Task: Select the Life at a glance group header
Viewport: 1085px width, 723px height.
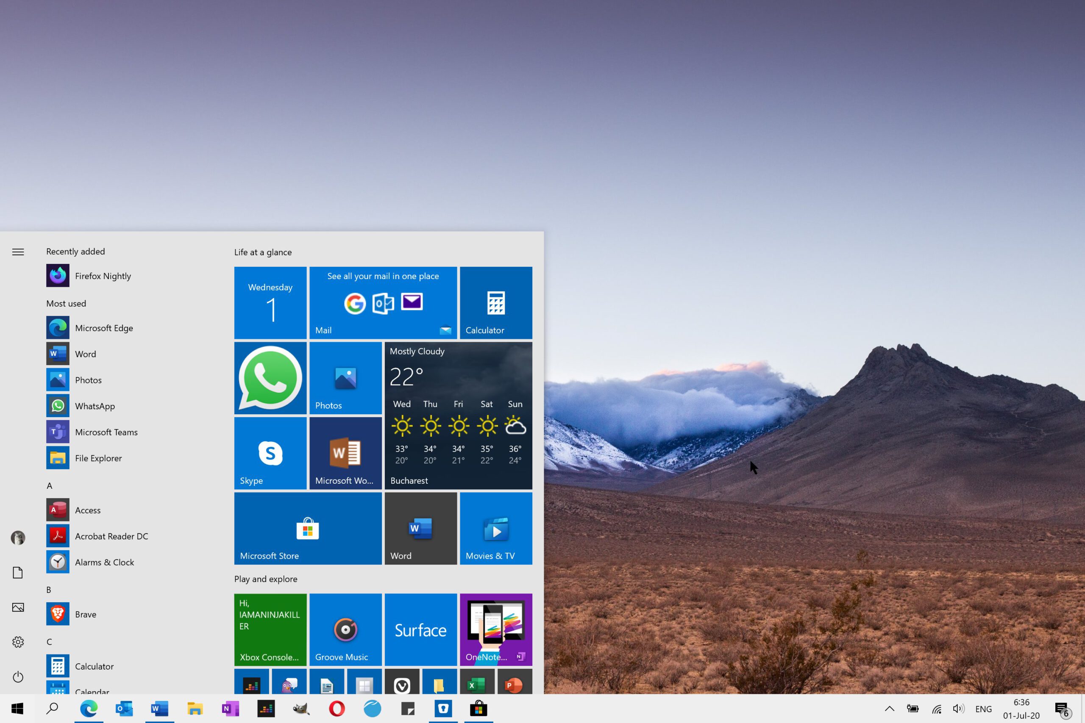Action: pyautogui.click(x=263, y=252)
